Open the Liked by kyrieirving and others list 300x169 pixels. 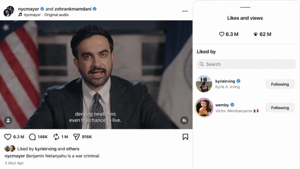48,149
